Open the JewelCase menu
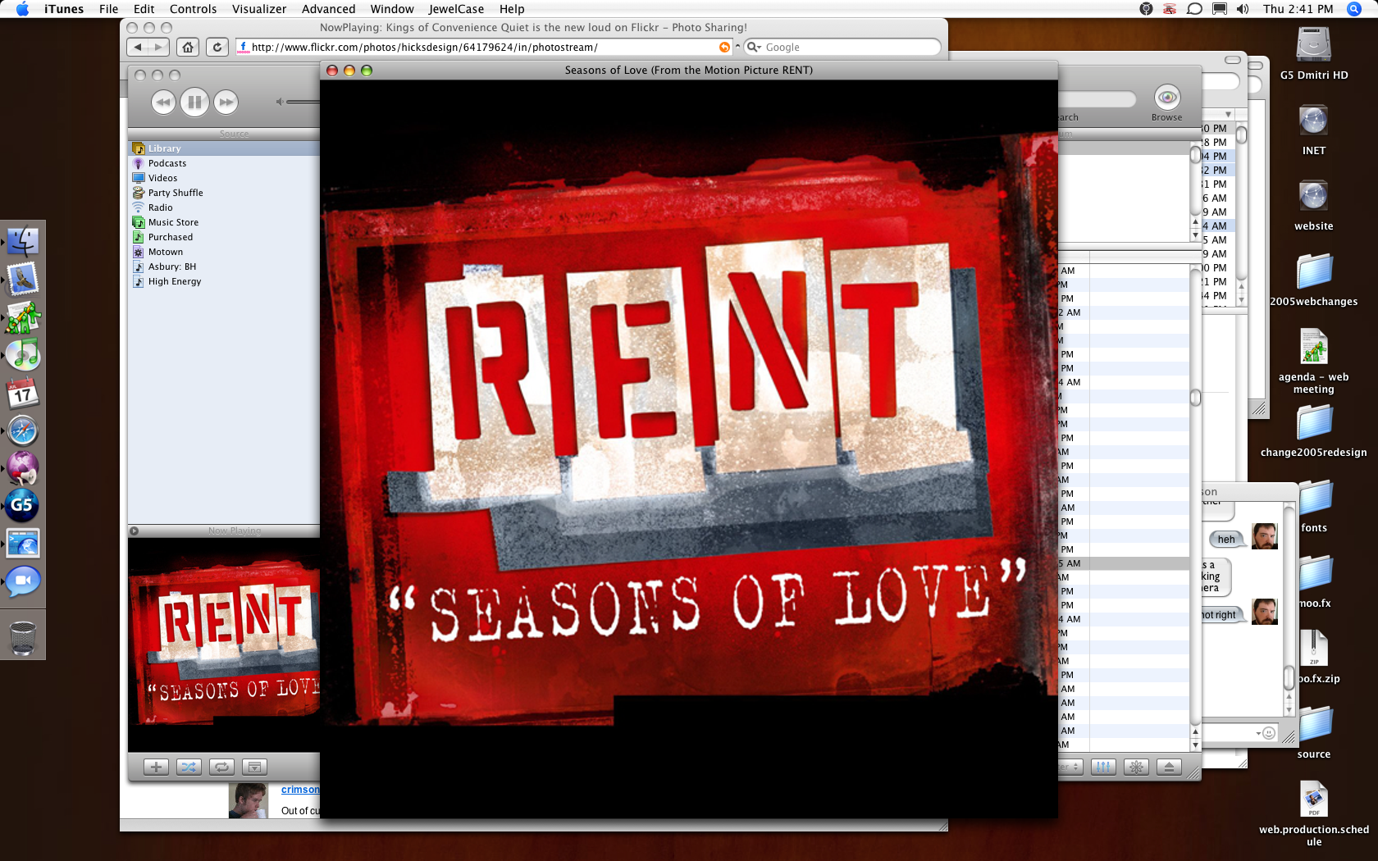Viewport: 1378px width, 861px height. coord(456,9)
